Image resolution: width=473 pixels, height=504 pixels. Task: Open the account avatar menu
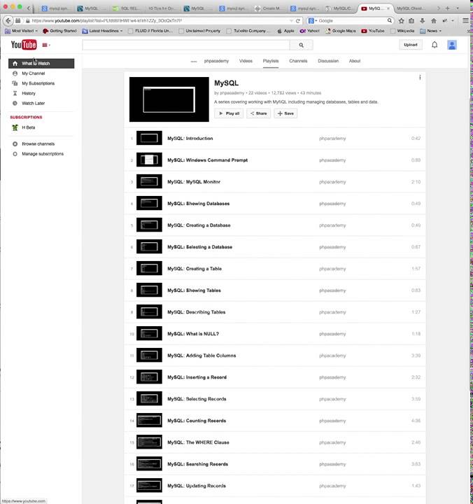[x=452, y=45]
